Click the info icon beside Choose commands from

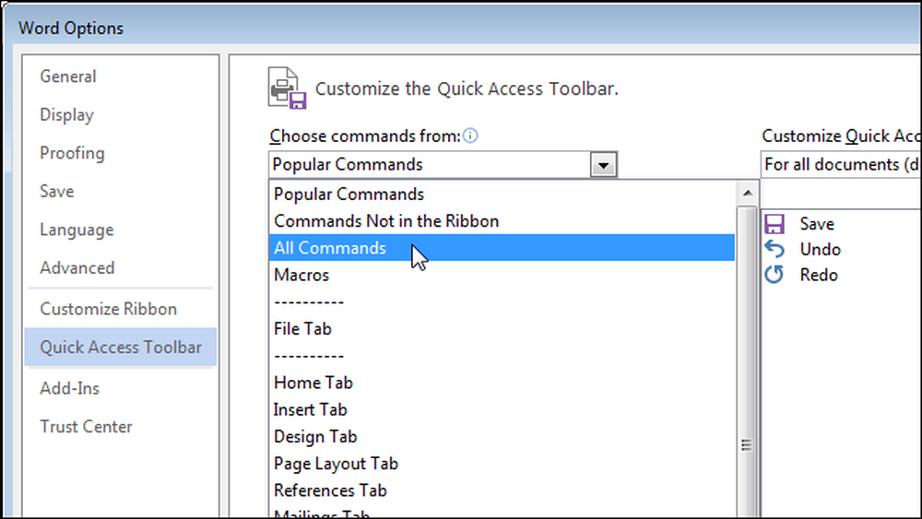[x=470, y=136]
